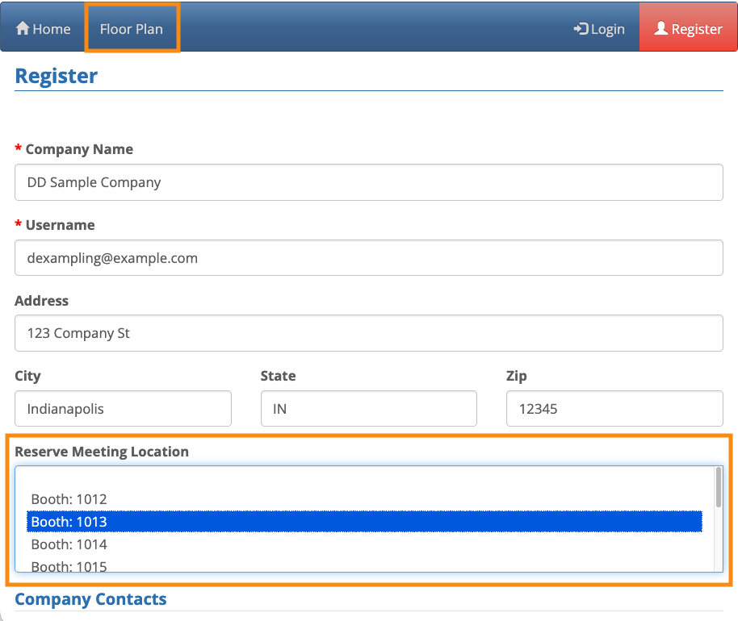Image resolution: width=738 pixels, height=621 pixels.
Task: Click the Company Name label
Action: pyautogui.click(x=79, y=149)
